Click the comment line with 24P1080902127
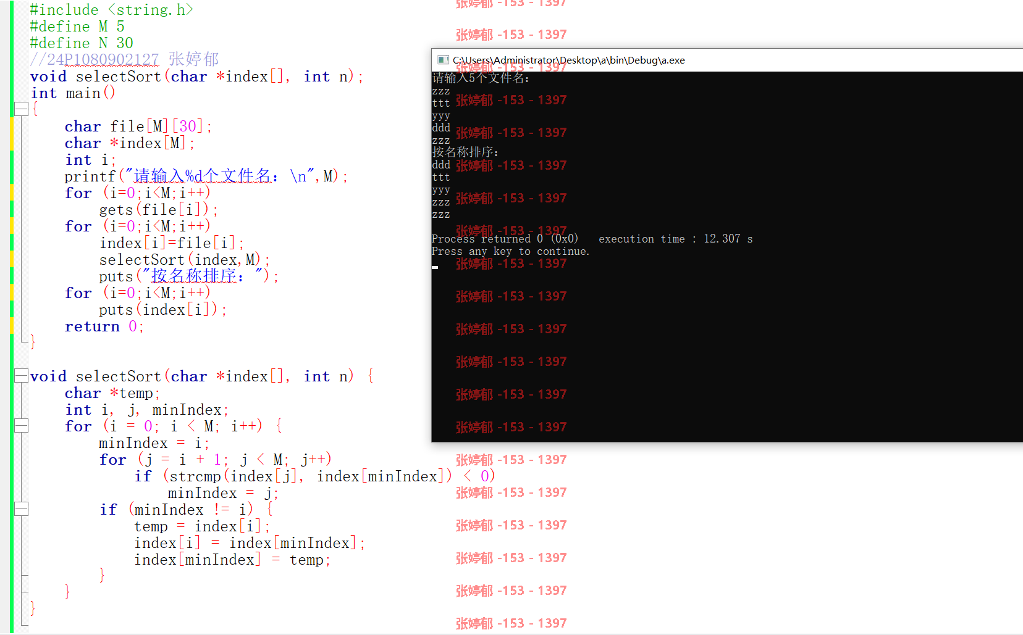This screenshot has height=635, width=1023. pyautogui.click(x=124, y=59)
